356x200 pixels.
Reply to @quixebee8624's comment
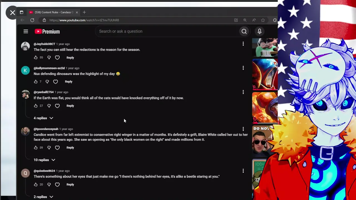70,184
